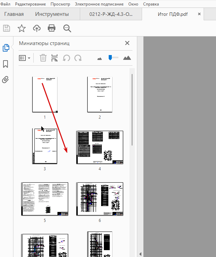216x257 pixels.
Task: Delete selected pages with trash icon
Action: coord(43,58)
